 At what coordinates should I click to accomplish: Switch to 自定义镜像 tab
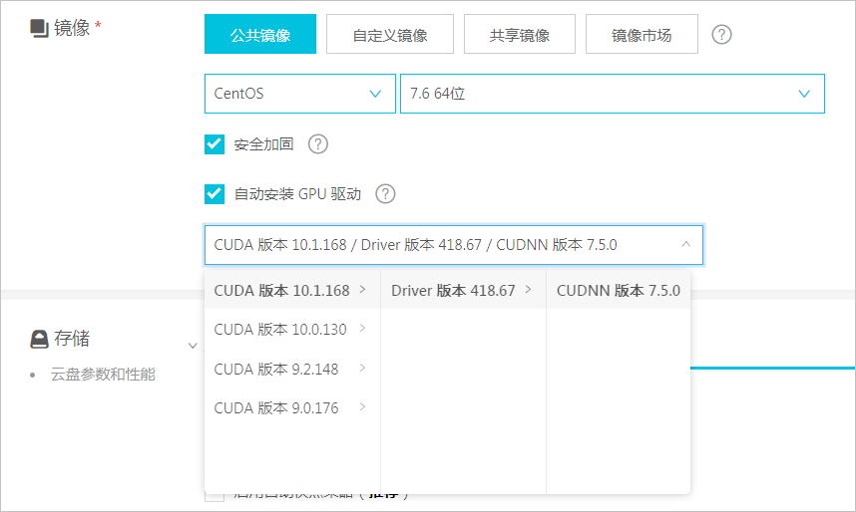[x=390, y=34]
